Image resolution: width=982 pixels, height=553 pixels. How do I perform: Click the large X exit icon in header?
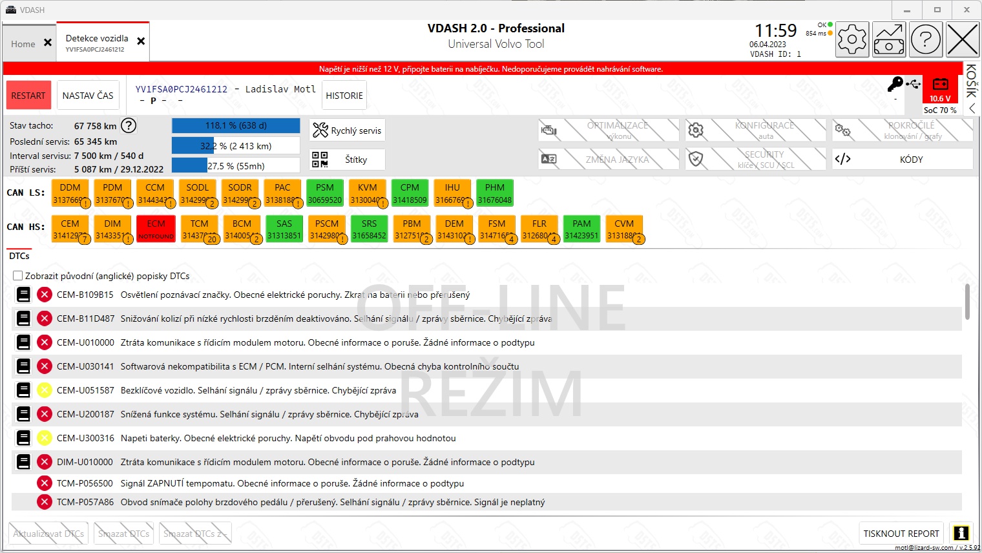click(963, 40)
